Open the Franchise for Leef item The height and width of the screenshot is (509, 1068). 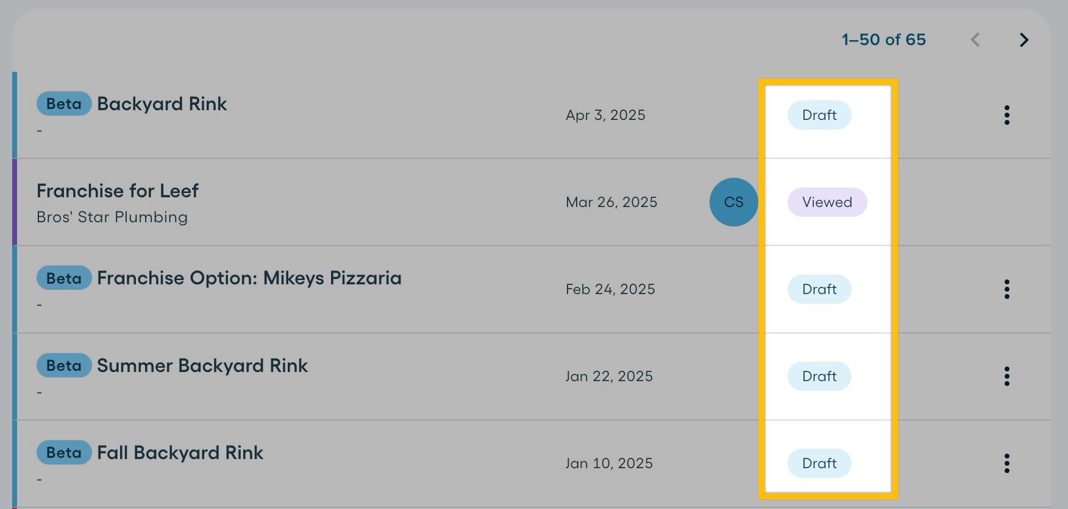point(118,191)
